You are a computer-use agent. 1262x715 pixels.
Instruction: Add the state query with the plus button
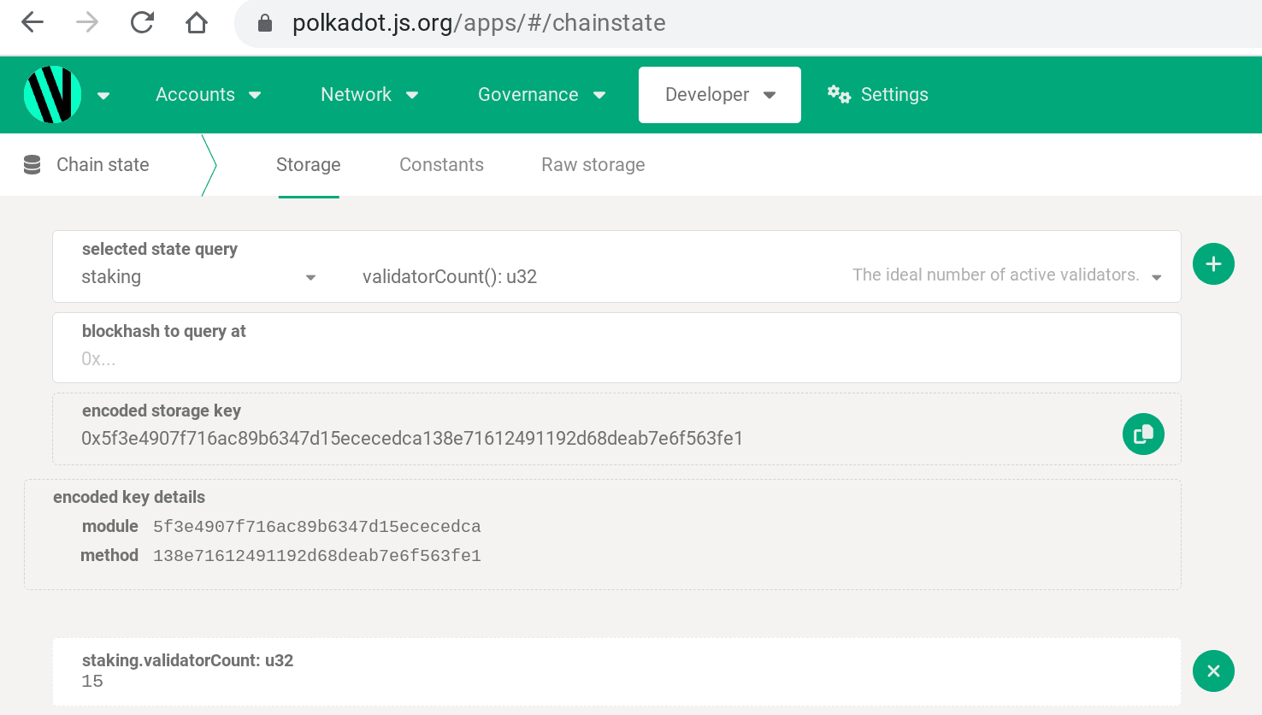1213,263
